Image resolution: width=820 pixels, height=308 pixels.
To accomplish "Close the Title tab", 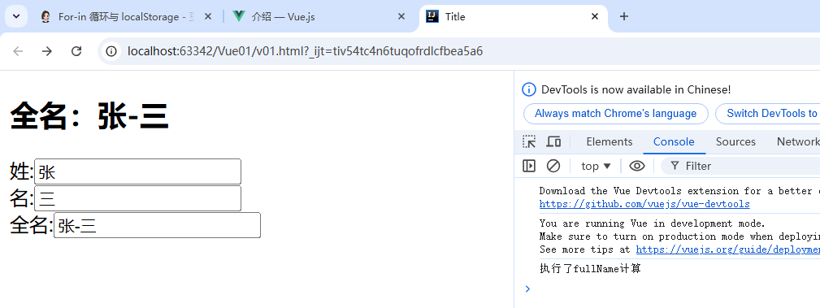I will point(595,17).
